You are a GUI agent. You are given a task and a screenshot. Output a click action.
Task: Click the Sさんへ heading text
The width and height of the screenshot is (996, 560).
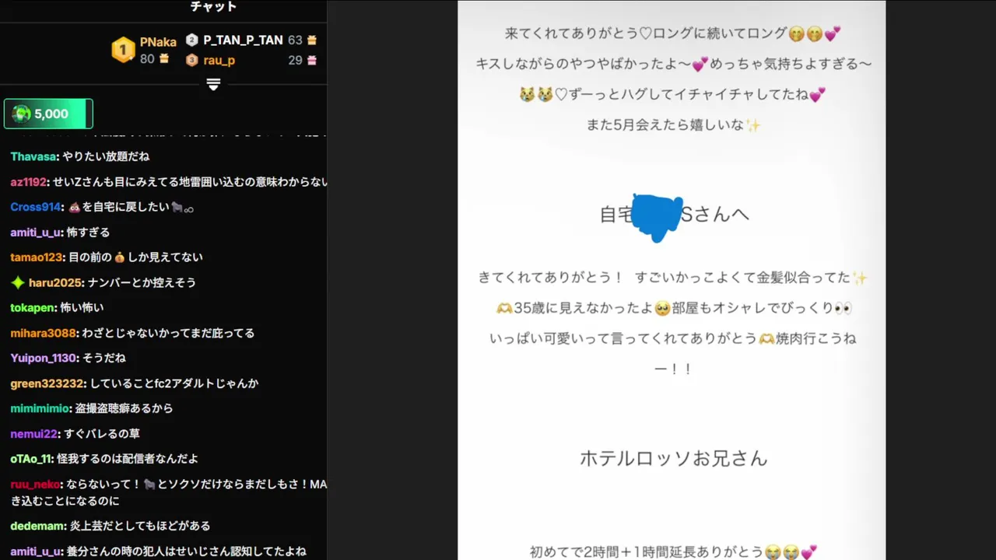click(715, 215)
